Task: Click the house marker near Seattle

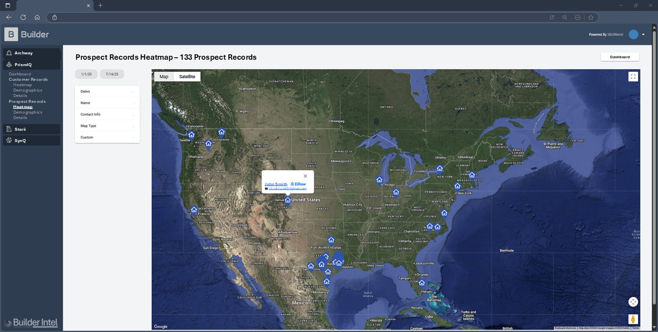Action: click(191, 135)
